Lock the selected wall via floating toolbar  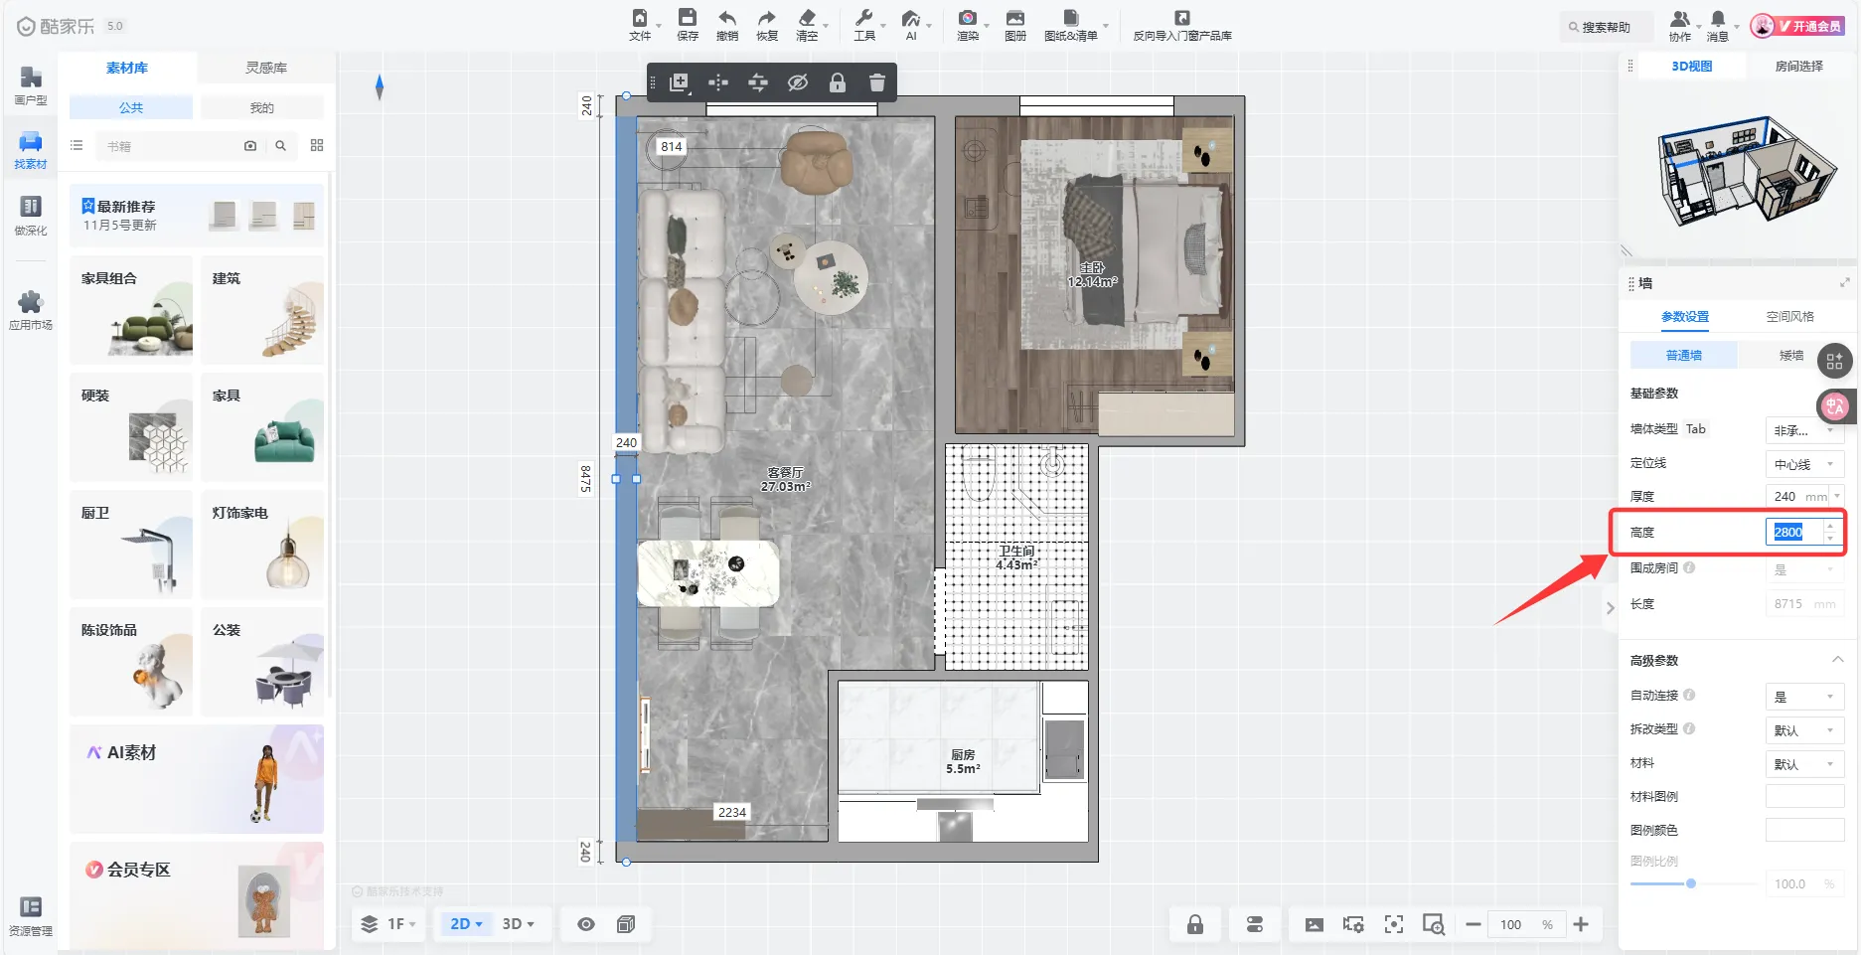[837, 82]
